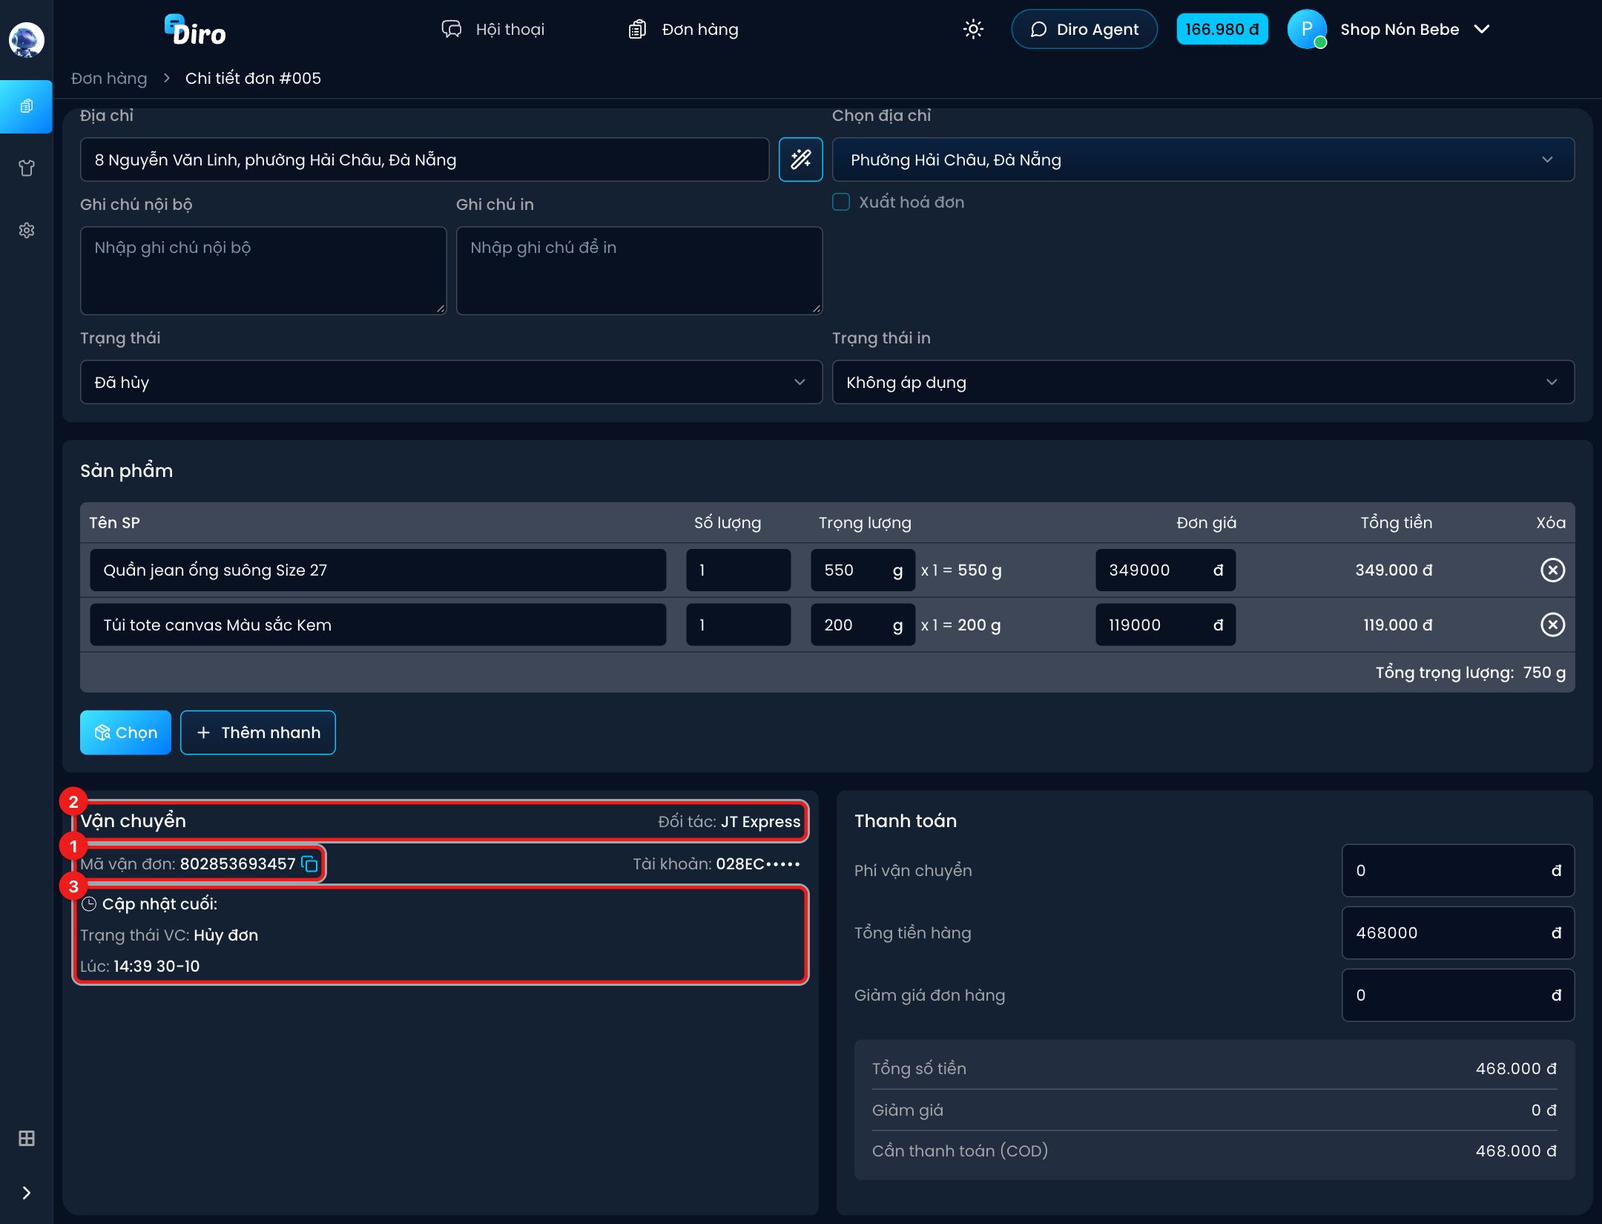
Task: Edit Túi tote canvas name field
Action: tap(378, 625)
